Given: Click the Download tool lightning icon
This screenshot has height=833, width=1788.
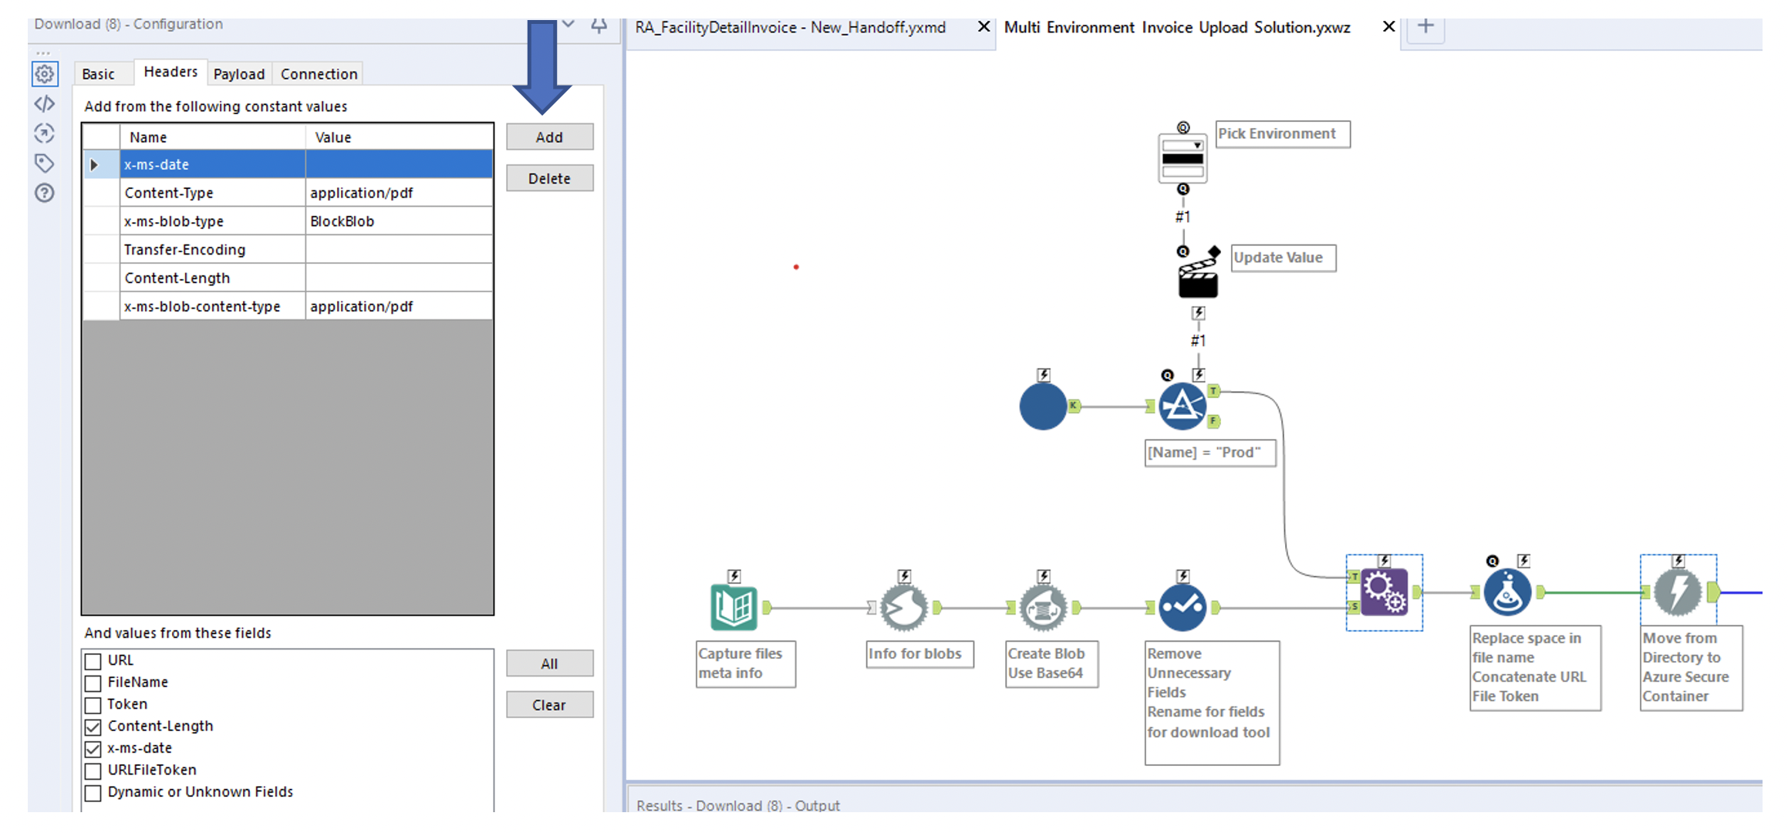Looking at the screenshot, I should (1678, 592).
